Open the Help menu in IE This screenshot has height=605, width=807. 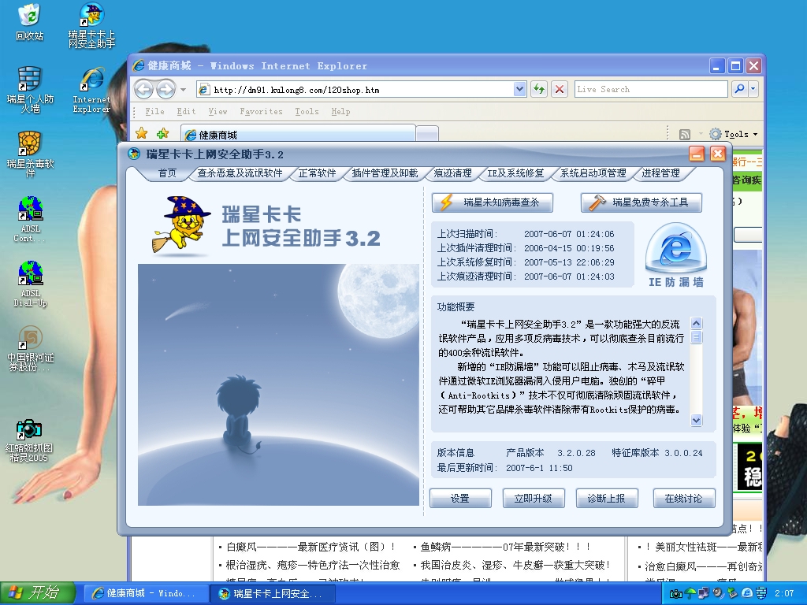coord(340,111)
